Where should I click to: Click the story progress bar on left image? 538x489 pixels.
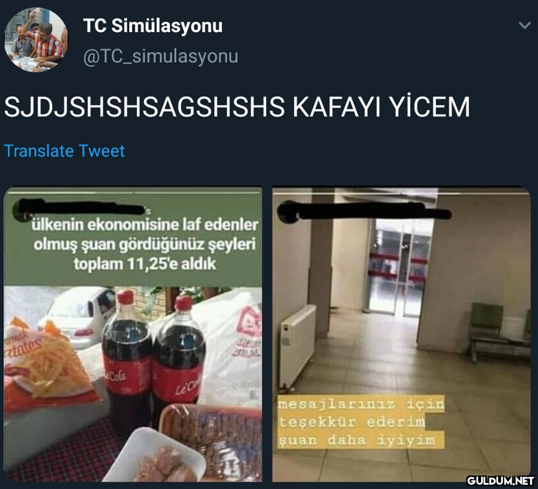point(134,193)
